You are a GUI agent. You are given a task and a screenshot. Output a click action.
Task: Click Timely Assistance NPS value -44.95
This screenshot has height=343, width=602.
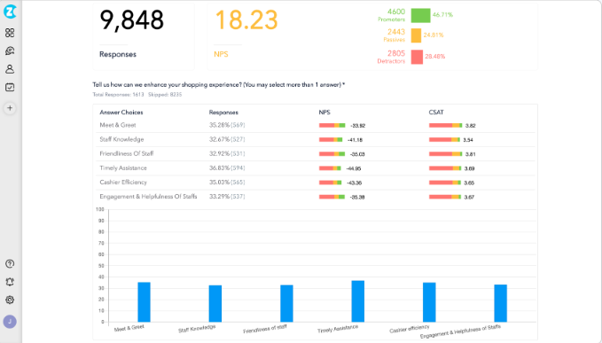click(x=354, y=168)
